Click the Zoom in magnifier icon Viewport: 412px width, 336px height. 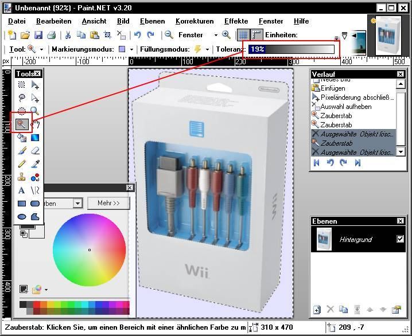226,35
